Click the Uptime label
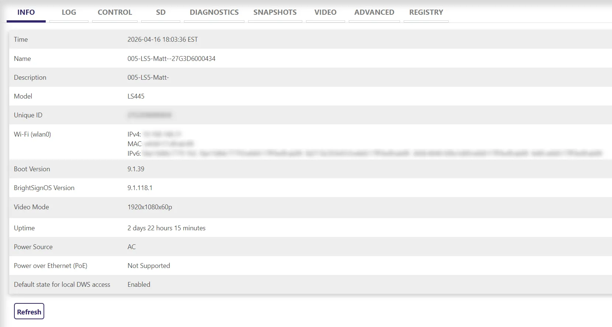 point(24,228)
